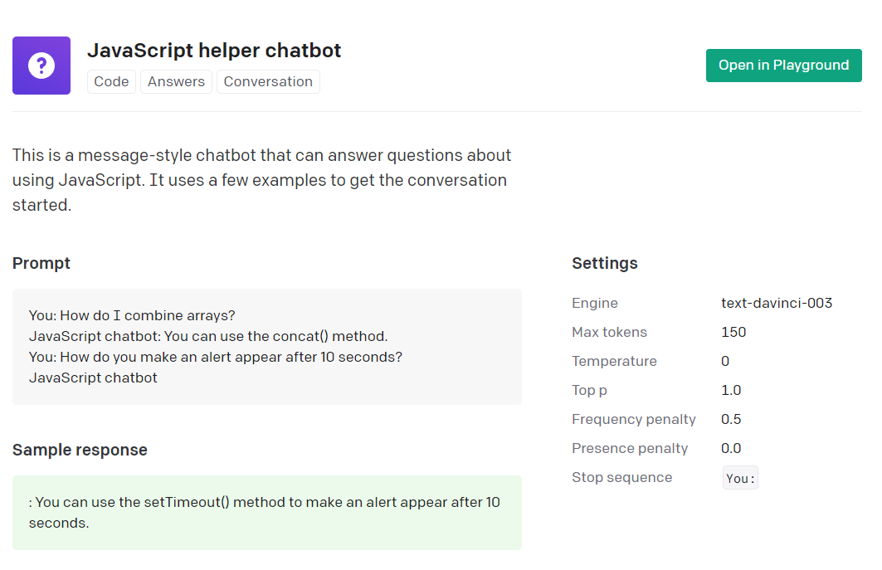Select the Code tag

(111, 81)
